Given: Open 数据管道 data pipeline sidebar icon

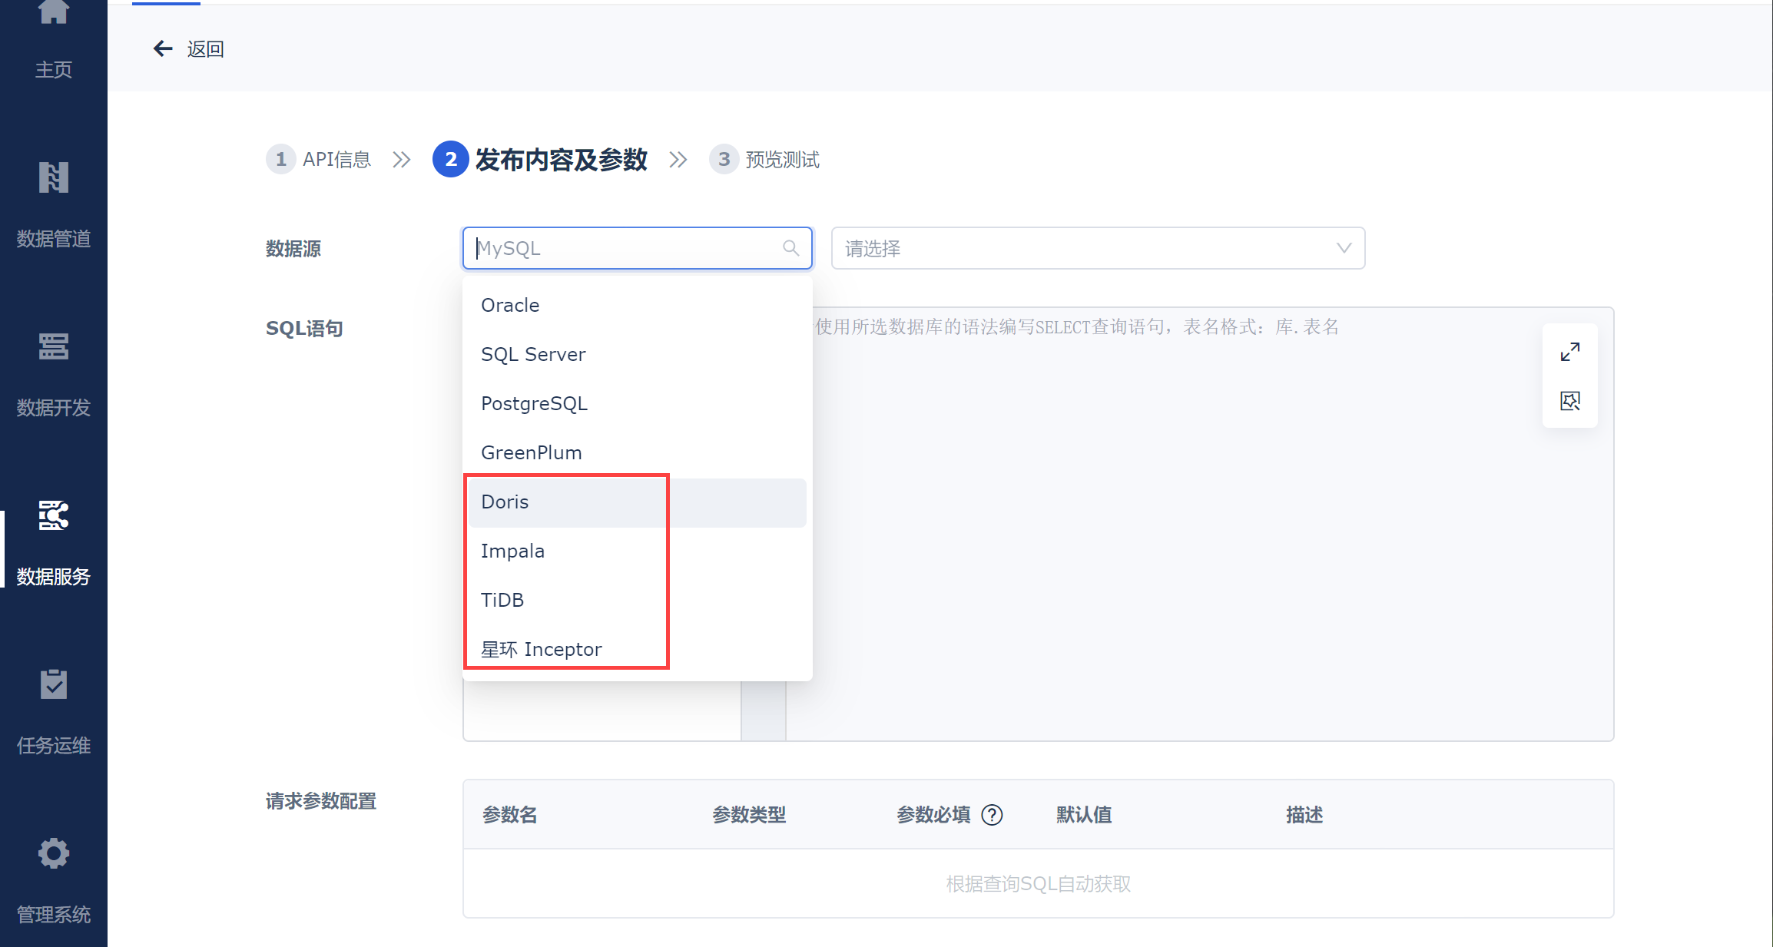Looking at the screenshot, I should tap(53, 178).
